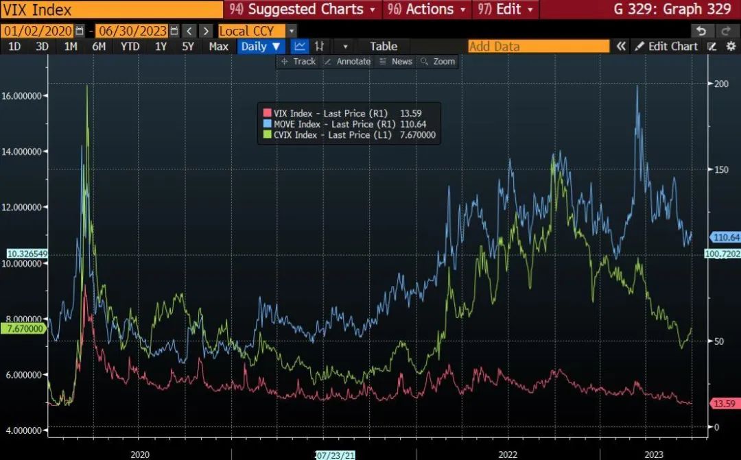
Task: Select the candlestick chart type icon
Action: click(319, 47)
